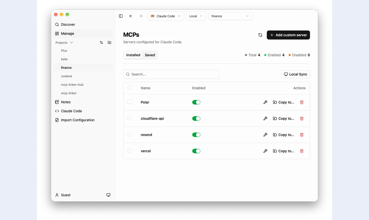Open Import Configuration in the sidebar
The height and width of the screenshot is (220, 369).
(83, 120)
